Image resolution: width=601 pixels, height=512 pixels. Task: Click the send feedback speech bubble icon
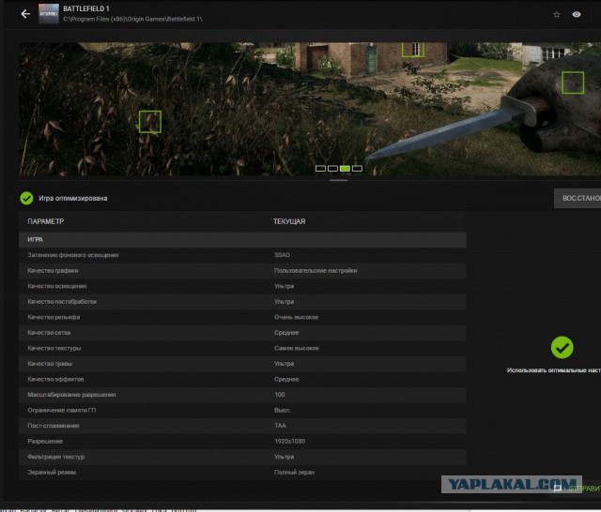coord(558,488)
